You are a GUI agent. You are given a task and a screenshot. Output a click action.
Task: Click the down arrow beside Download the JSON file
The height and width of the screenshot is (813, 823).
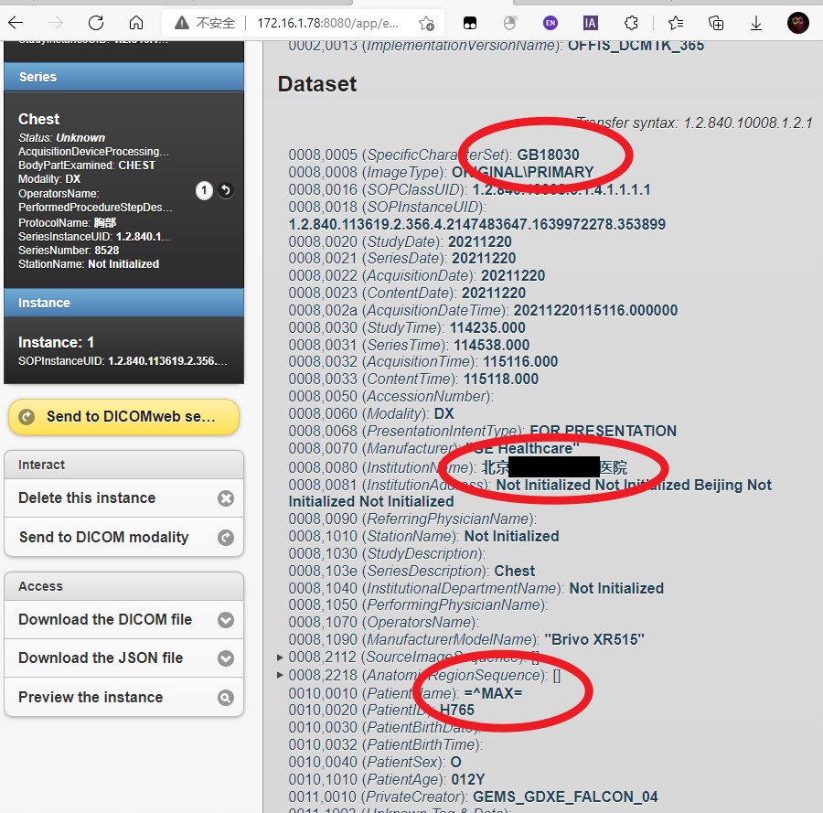tap(226, 658)
